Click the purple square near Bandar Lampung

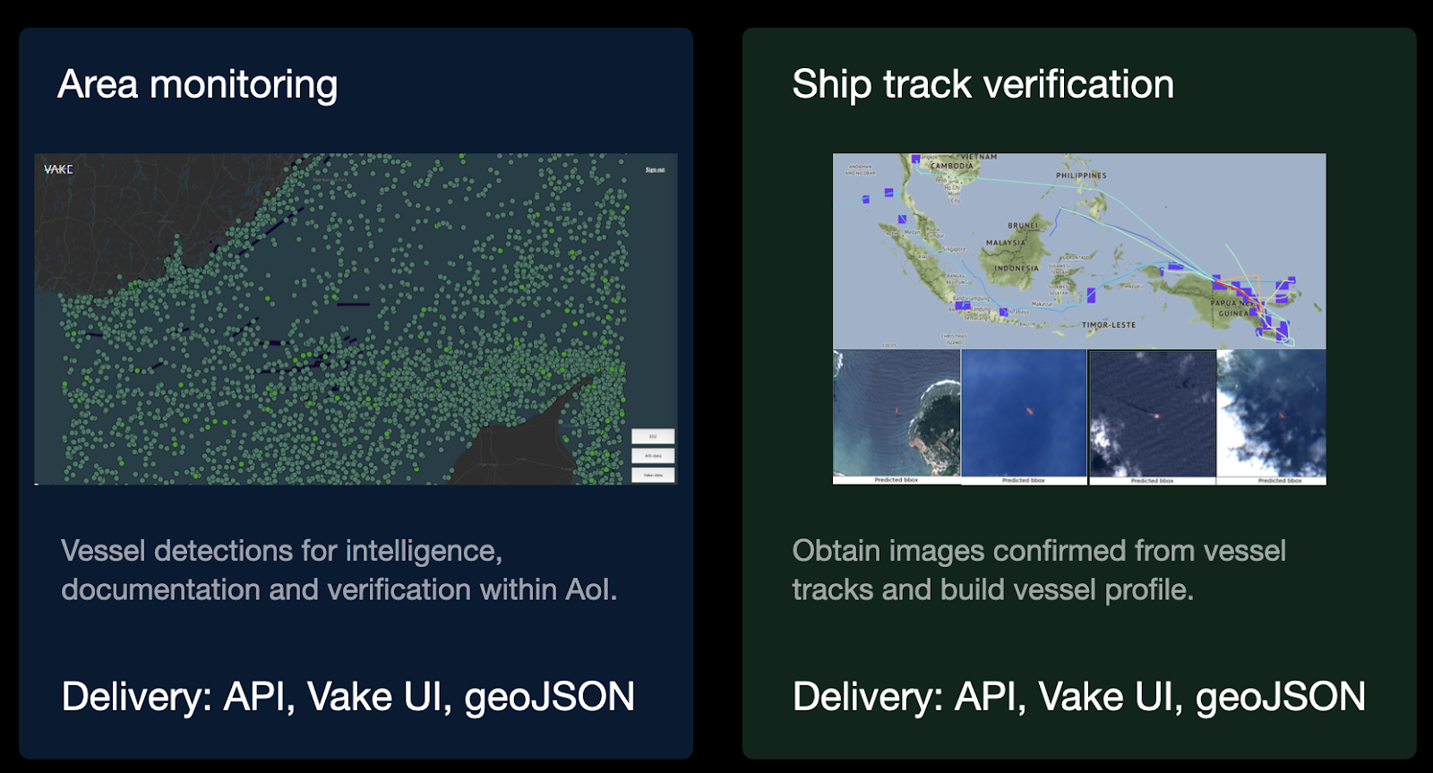pos(962,305)
